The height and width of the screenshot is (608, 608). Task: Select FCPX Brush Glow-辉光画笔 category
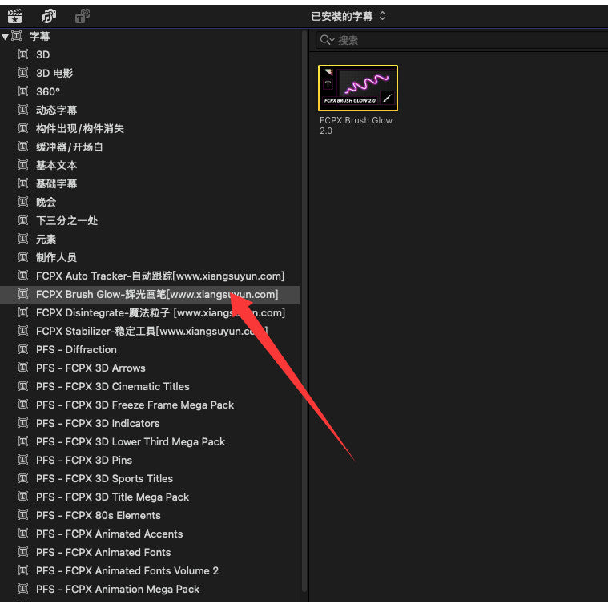pos(150,294)
